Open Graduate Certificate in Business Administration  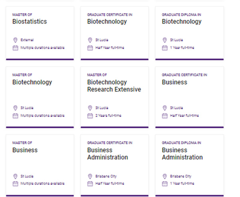point(107,154)
